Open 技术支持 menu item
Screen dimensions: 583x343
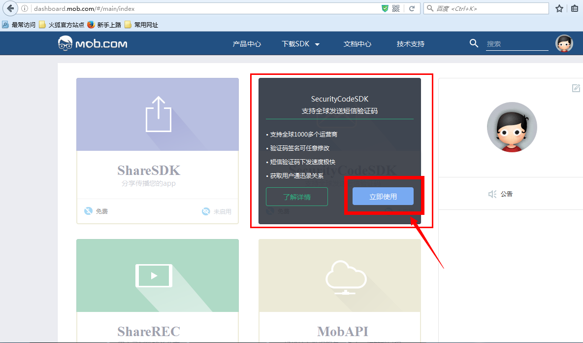click(x=411, y=44)
